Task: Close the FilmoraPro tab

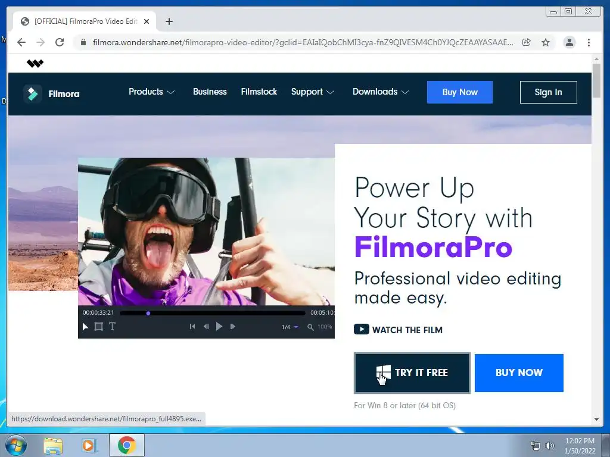Action: click(x=147, y=21)
